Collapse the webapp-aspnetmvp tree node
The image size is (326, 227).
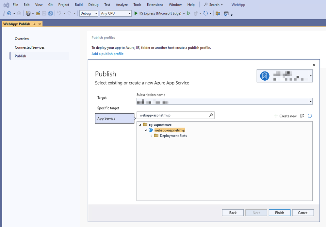146,130
